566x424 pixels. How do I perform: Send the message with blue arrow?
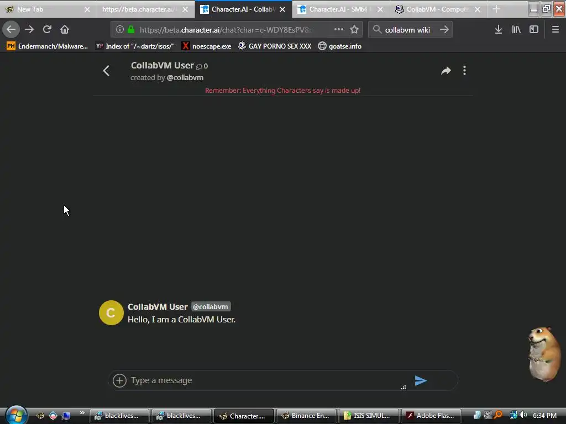pyautogui.click(x=421, y=380)
